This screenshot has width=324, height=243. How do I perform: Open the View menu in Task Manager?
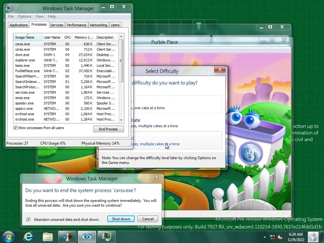pos(40,16)
